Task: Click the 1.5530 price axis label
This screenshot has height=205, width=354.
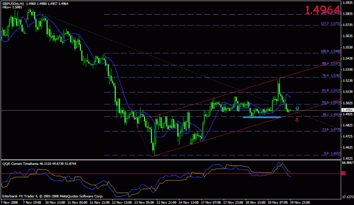Action: click(348, 47)
